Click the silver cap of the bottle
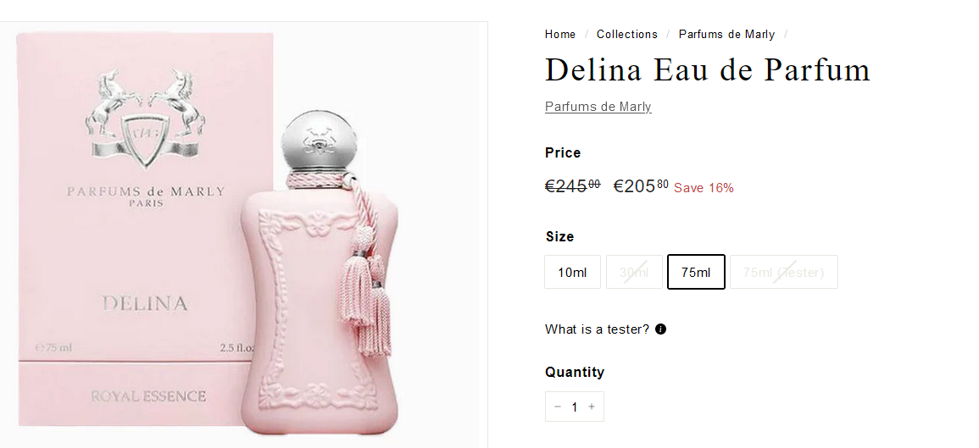Viewport: 979px width, 448px height. coord(320,142)
